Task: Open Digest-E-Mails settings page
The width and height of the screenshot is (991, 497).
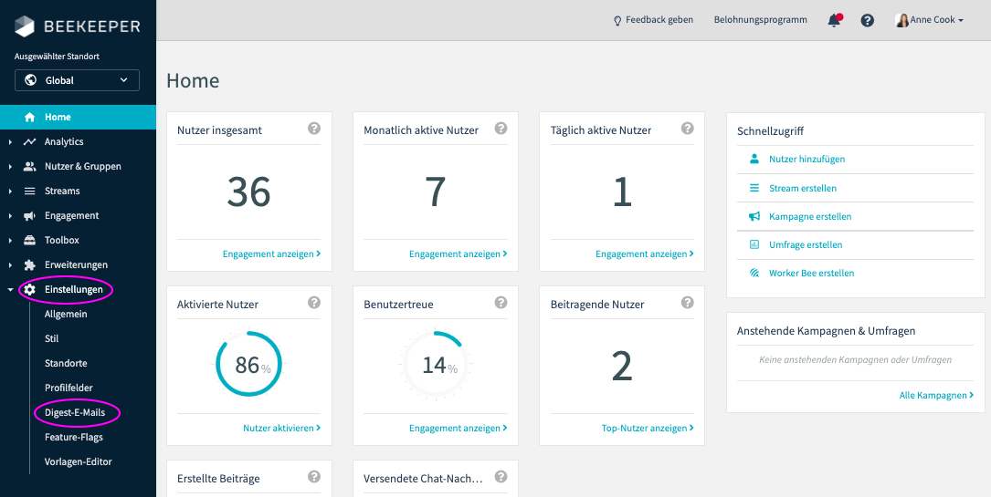Action: click(x=75, y=412)
